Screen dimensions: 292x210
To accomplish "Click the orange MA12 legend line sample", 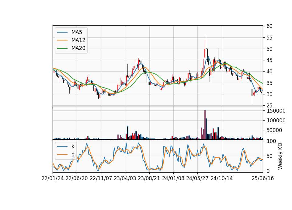I will coord(62,40).
